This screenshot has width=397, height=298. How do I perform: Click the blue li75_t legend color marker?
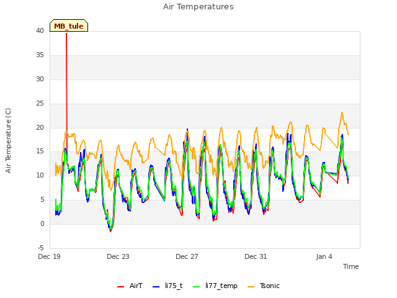pyautogui.click(x=156, y=287)
